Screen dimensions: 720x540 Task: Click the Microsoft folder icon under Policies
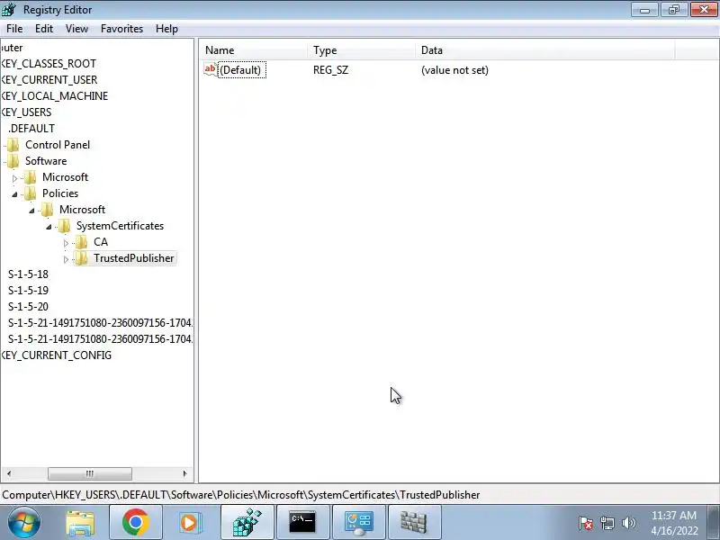tap(48, 210)
